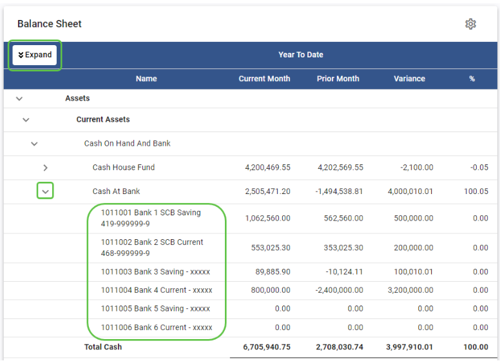Viewport: 500px width, 361px height.
Task: Select 1011005 Bank 5 Saving row
Action: pos(155,309)
